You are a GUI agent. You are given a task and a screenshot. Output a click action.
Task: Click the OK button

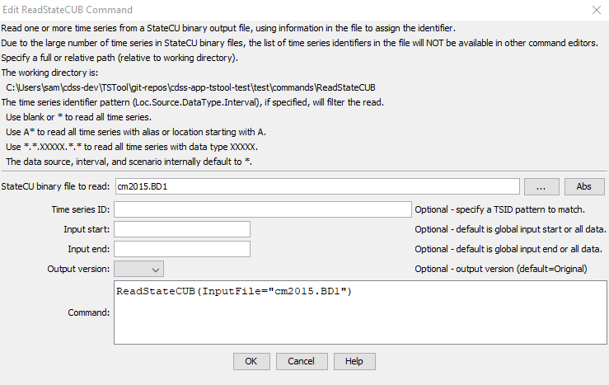pos(251,361)
